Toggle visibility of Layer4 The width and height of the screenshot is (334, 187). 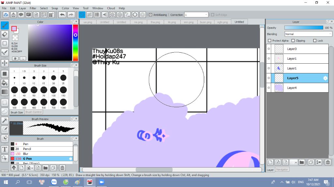click(x=269, y=88)
